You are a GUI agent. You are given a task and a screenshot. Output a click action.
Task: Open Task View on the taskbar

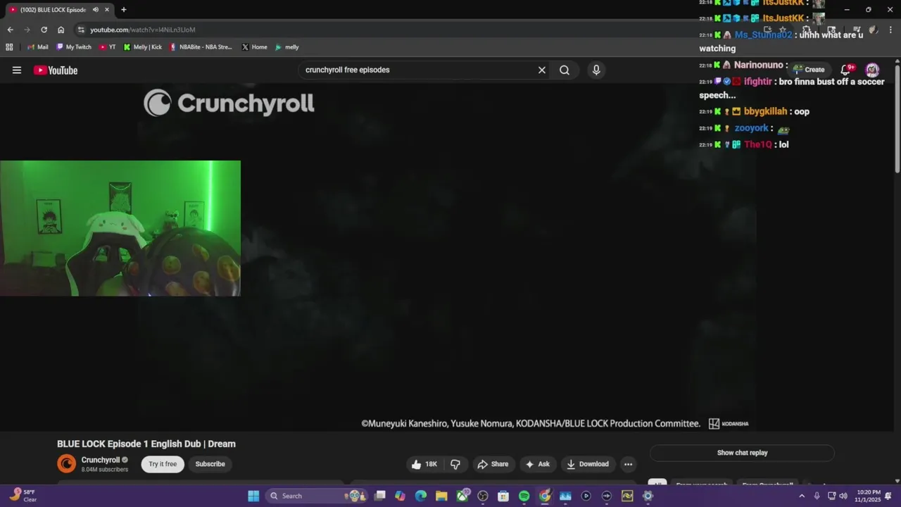pos(380,496)
